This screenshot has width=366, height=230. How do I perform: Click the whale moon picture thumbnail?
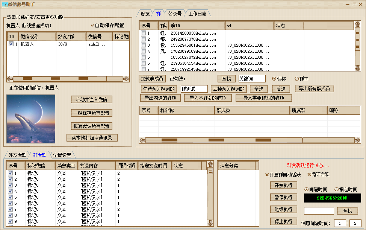coord(31,119)
